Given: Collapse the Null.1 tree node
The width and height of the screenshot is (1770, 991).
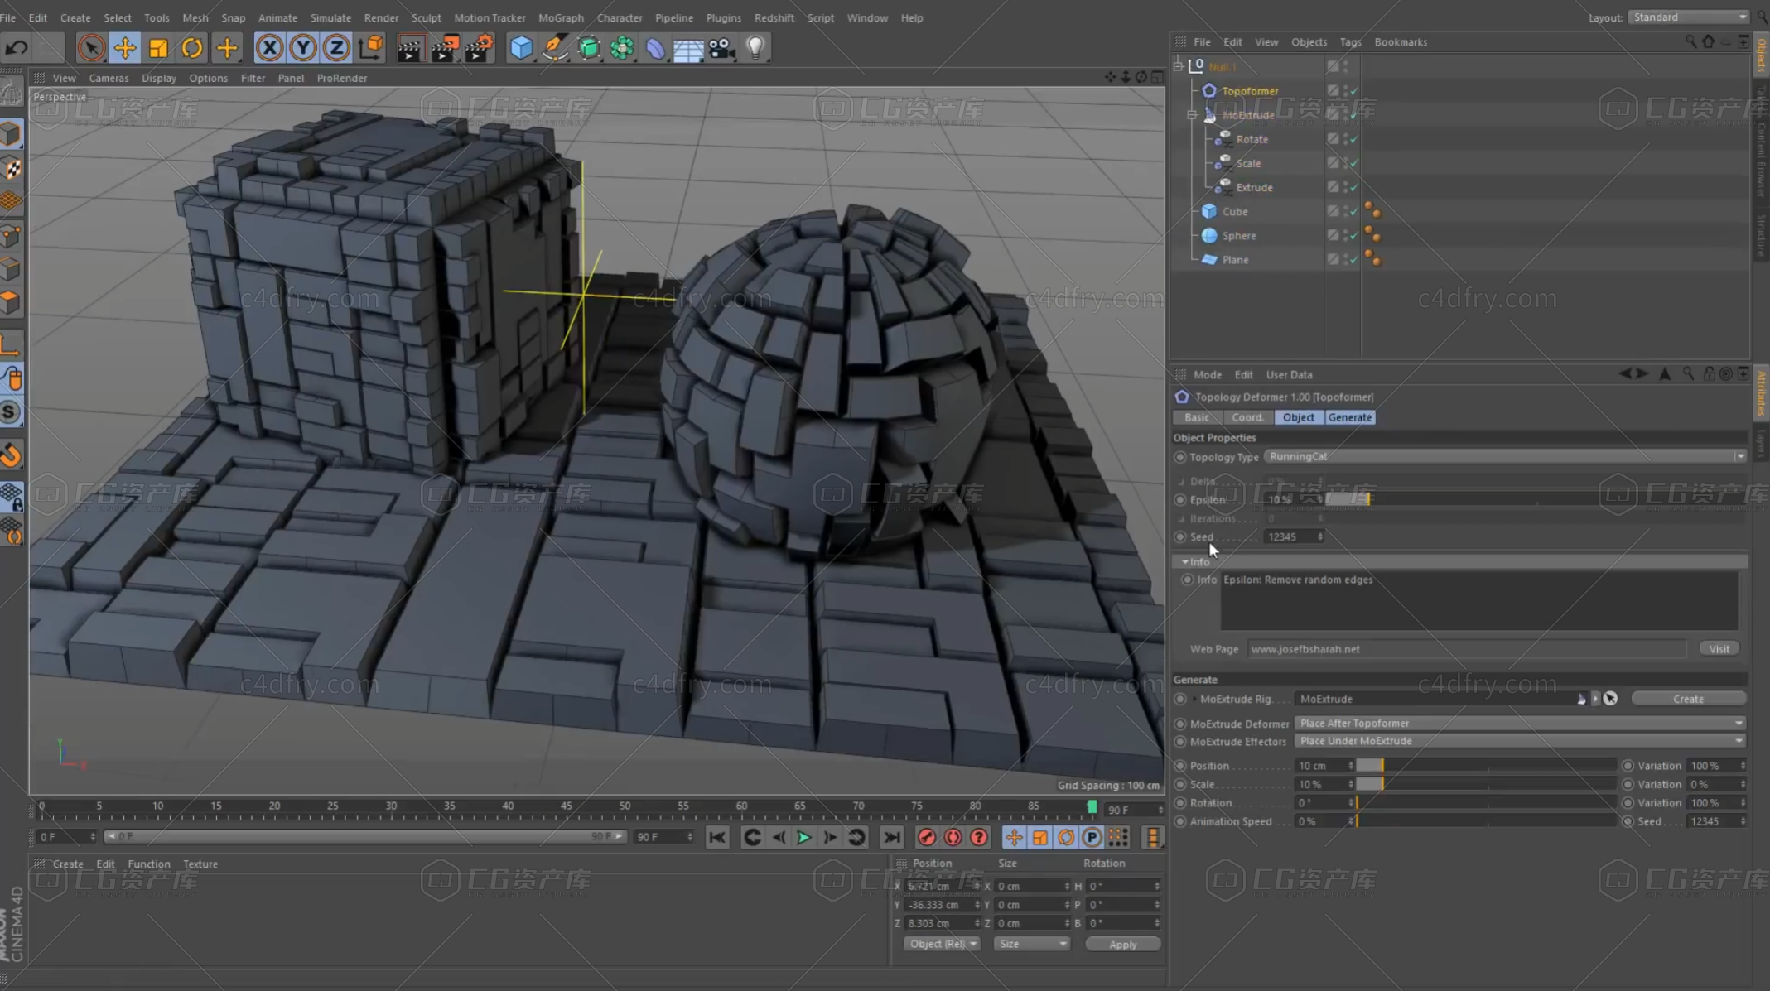Looking at the screenshot, I should click(1179, 66).
